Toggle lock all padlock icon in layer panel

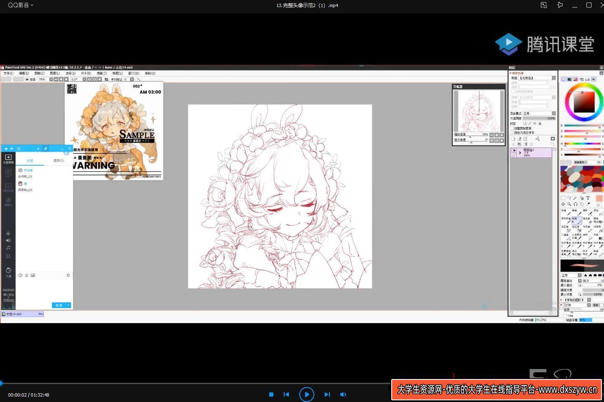pos(540,123)
